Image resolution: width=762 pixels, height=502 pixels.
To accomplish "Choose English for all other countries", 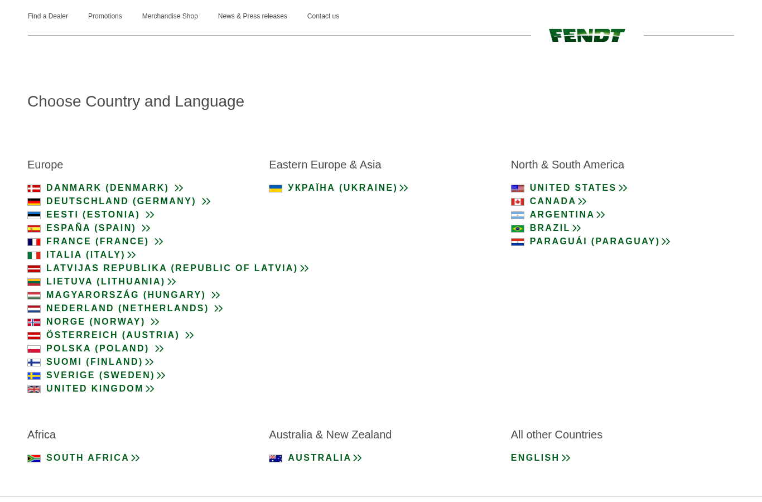I will pyautogui.click(x=541, y=458).
